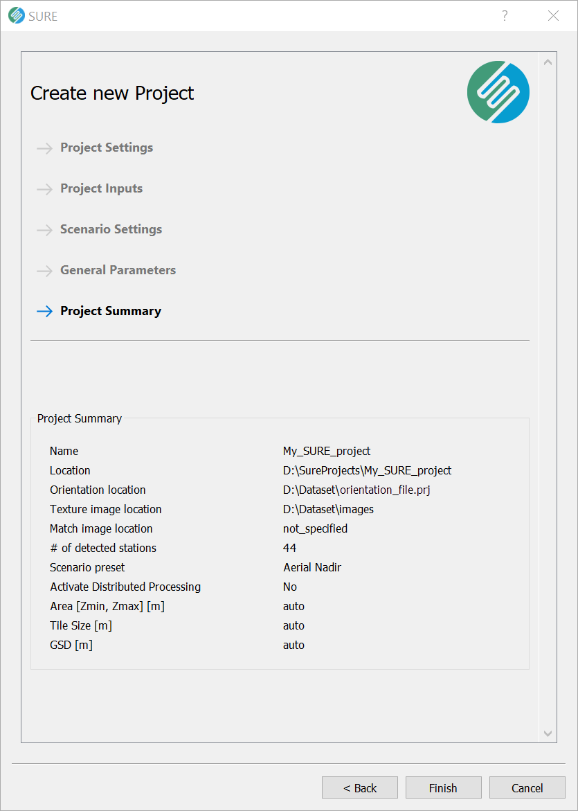Click the project location path value

coord(367,470)
